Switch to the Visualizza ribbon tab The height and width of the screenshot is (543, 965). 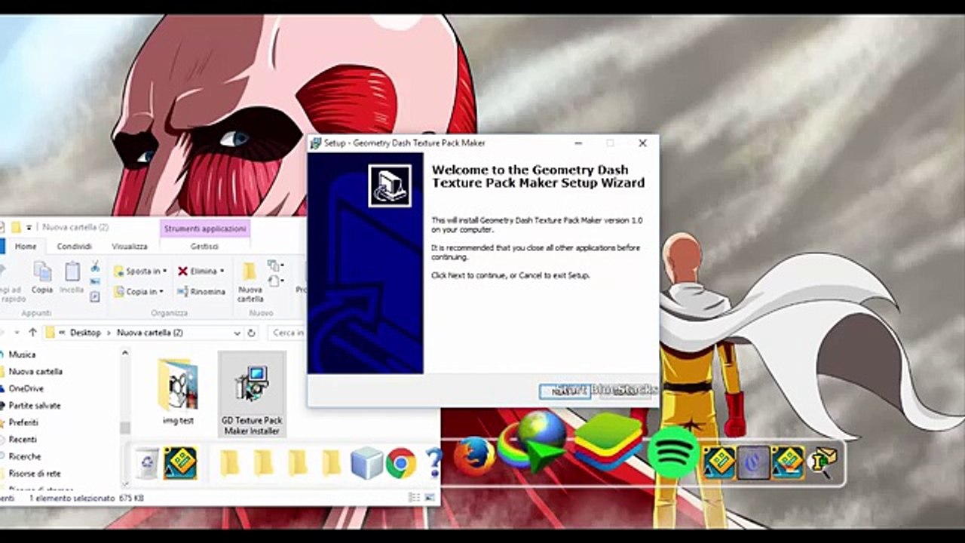130,246
